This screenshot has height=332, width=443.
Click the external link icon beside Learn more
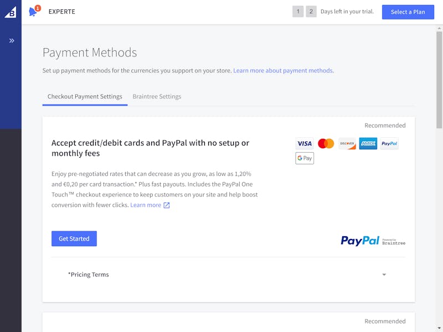[167, 205]
